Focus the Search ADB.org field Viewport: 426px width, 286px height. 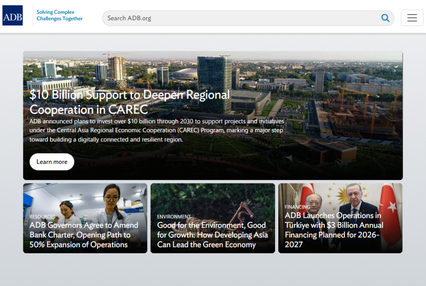tap(241, 18)
